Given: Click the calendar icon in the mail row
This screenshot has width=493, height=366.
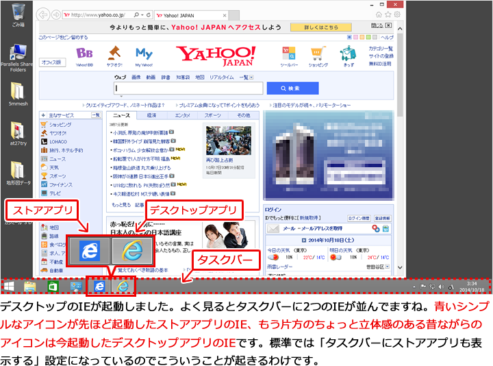Looking at the screenshot, I should pos(385,228).
